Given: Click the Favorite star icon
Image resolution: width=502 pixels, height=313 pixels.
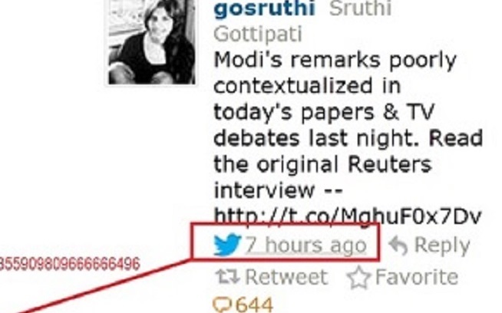Looking at the screenshot, I should [358, 277].
